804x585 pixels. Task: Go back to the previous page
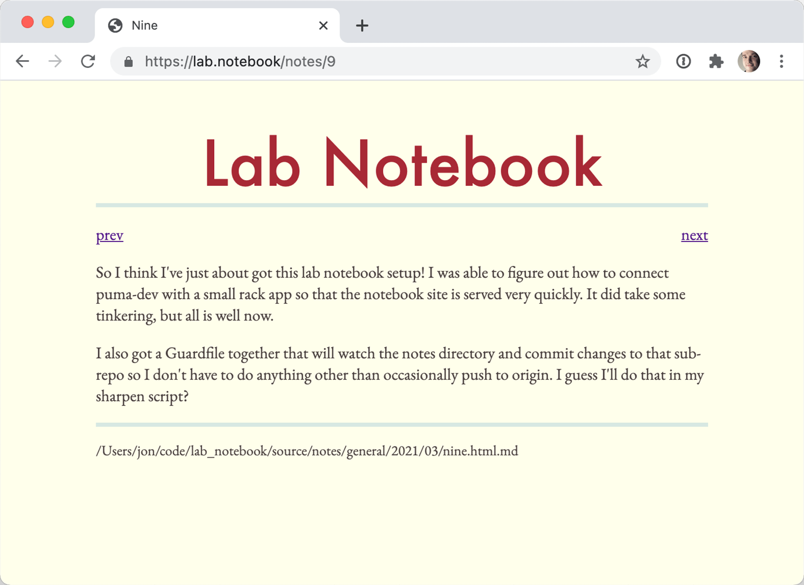click(x=22, y=61)
